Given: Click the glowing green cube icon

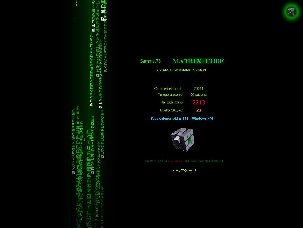Looking at the screenshot, I should [x=291, y=12].
